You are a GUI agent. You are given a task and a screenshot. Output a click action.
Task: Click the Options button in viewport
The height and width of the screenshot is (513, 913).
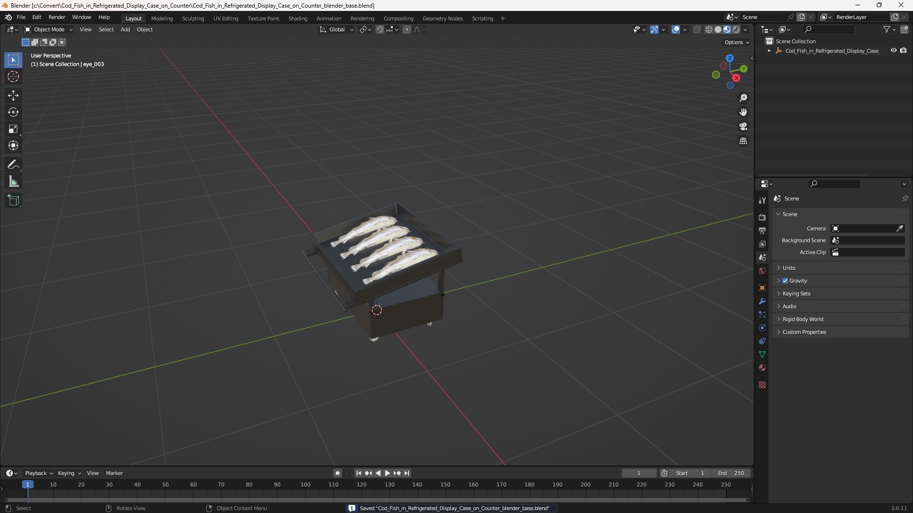pos(736,42)
